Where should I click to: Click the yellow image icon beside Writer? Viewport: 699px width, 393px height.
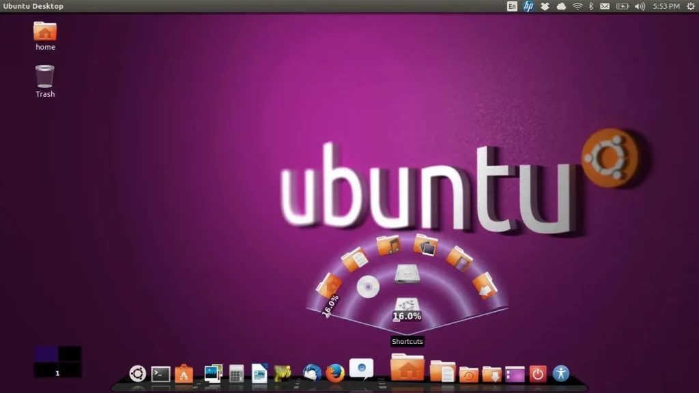283,373
